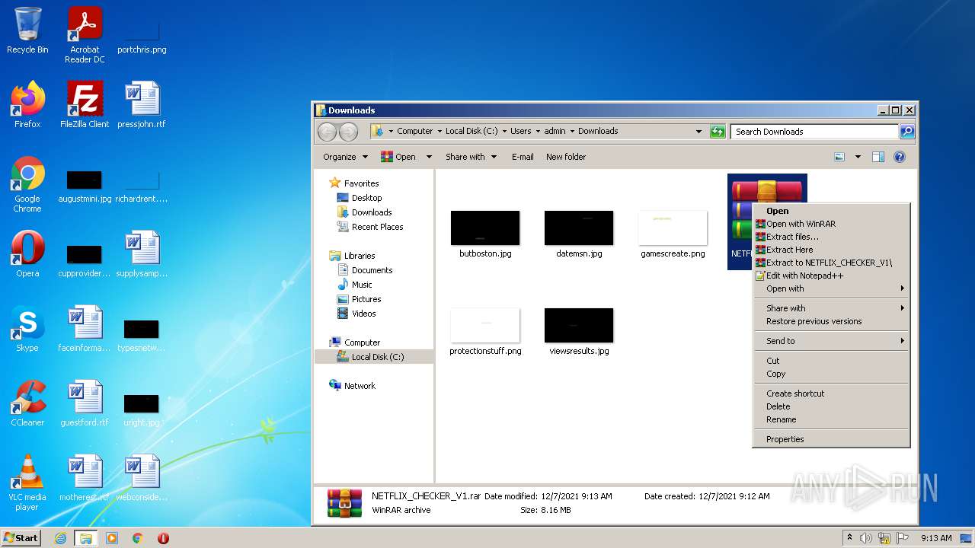Screen dimensions: 975x548
Task: Launch Acrobat Reader DC from desktop
Action: (85, 35)
